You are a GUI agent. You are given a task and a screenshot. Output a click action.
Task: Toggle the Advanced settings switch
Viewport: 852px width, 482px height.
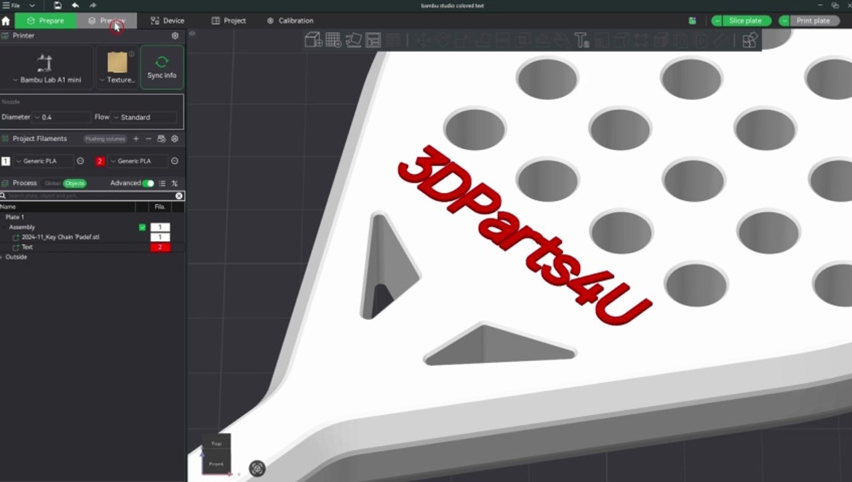[148, 183]
